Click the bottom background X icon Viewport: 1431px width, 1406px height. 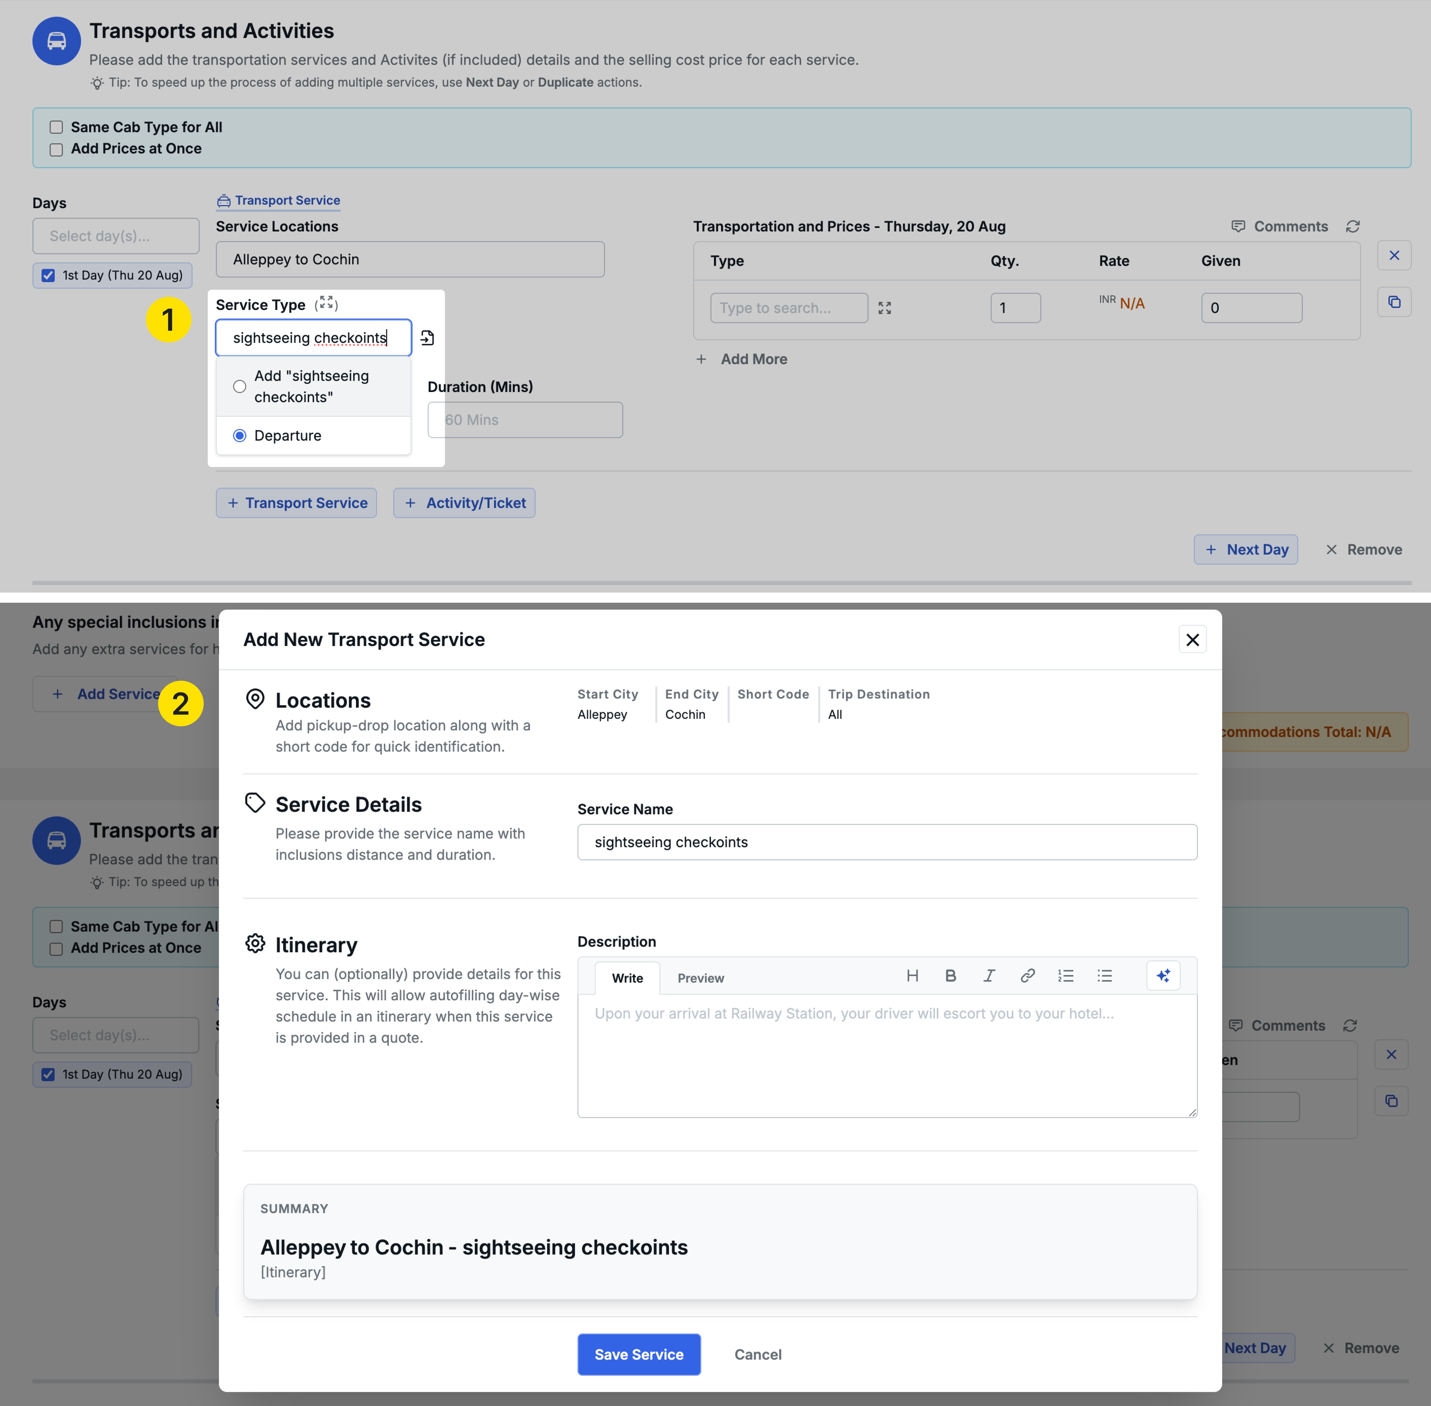[x=1391, y=1054]
